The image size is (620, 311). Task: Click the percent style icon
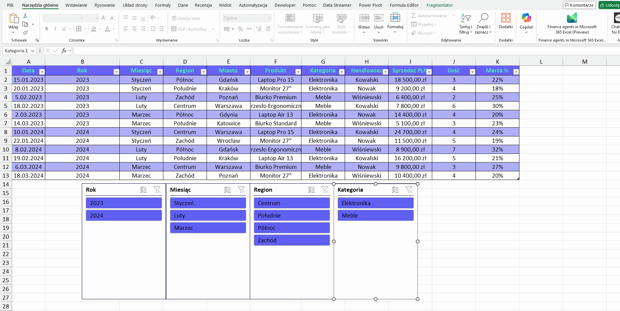(x=240, y=29)
